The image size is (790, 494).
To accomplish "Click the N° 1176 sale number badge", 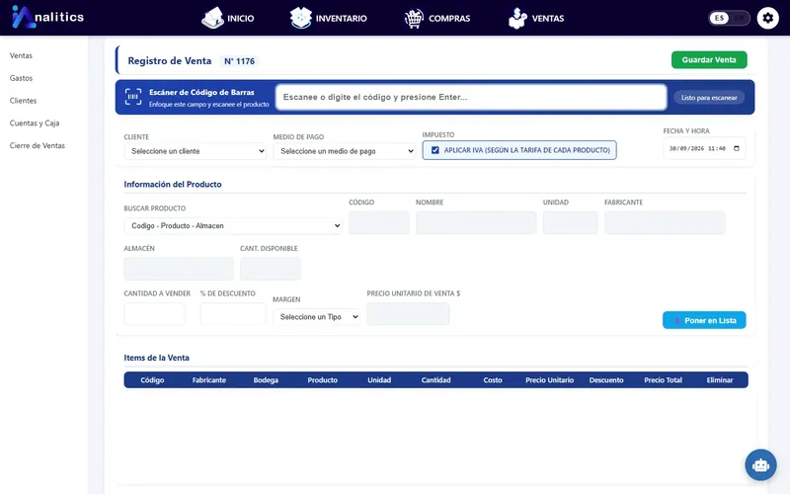I will coord(239,61).
